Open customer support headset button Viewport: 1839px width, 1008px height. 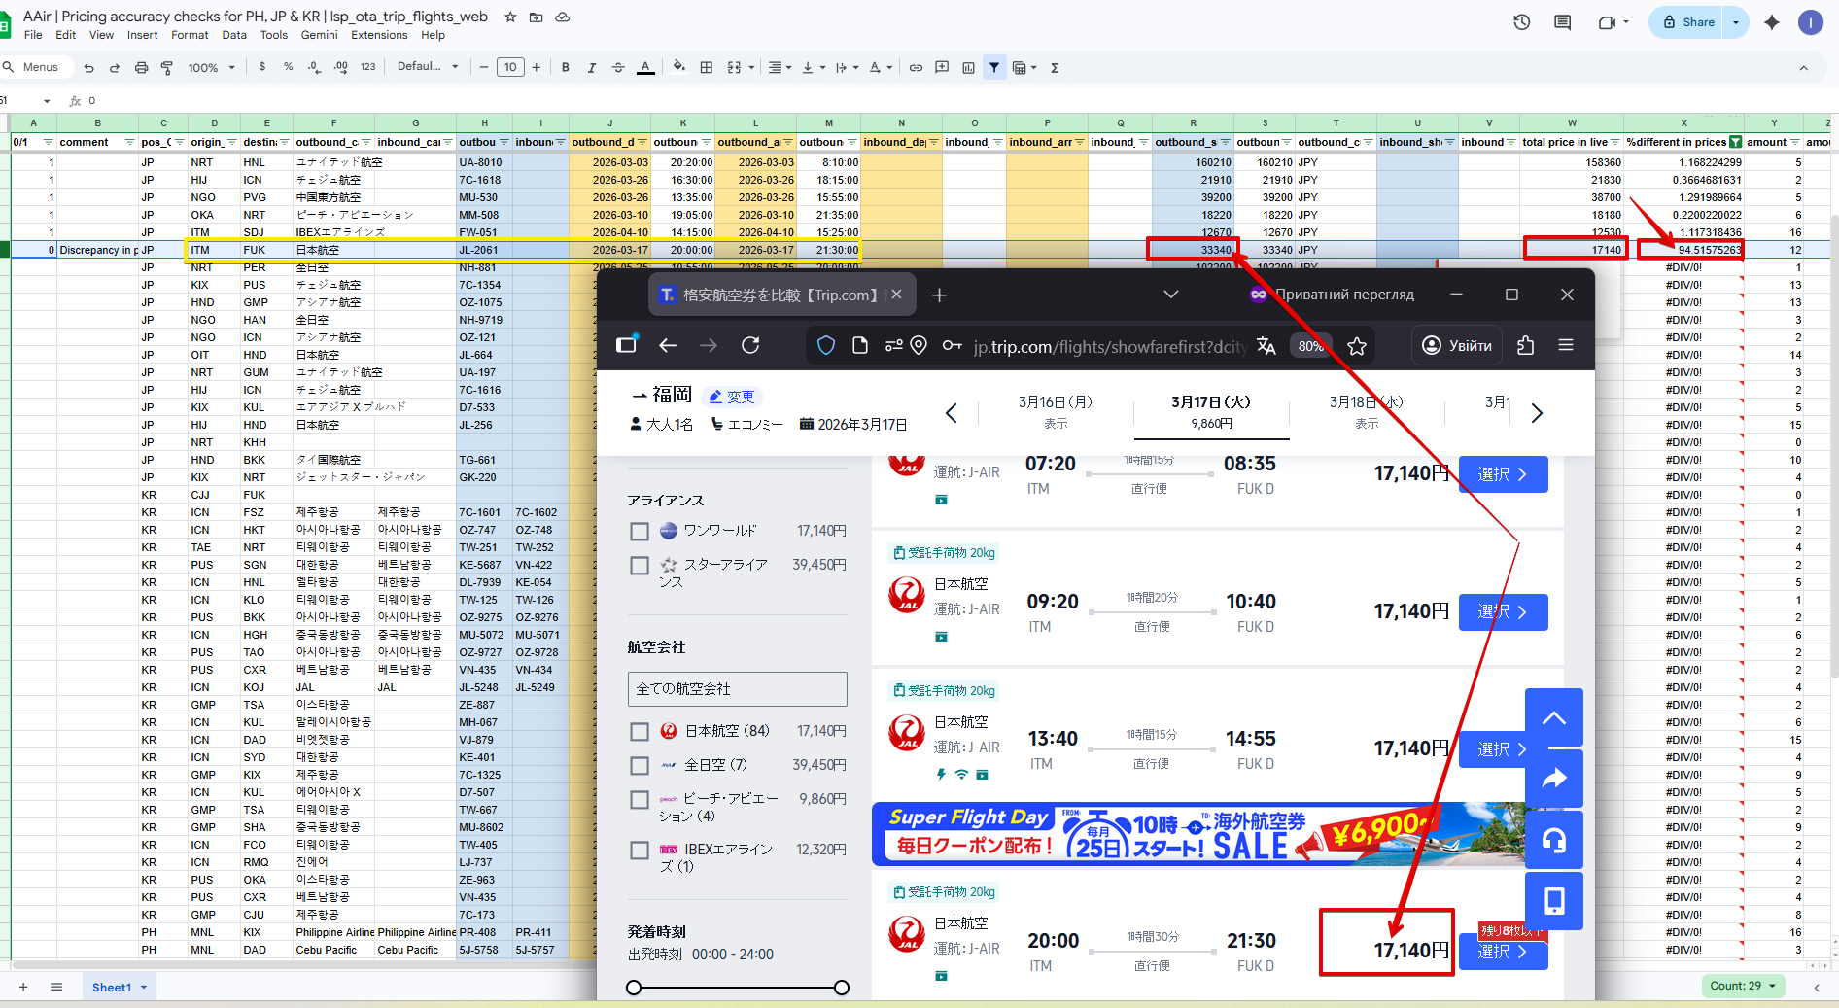(1554, 840)
